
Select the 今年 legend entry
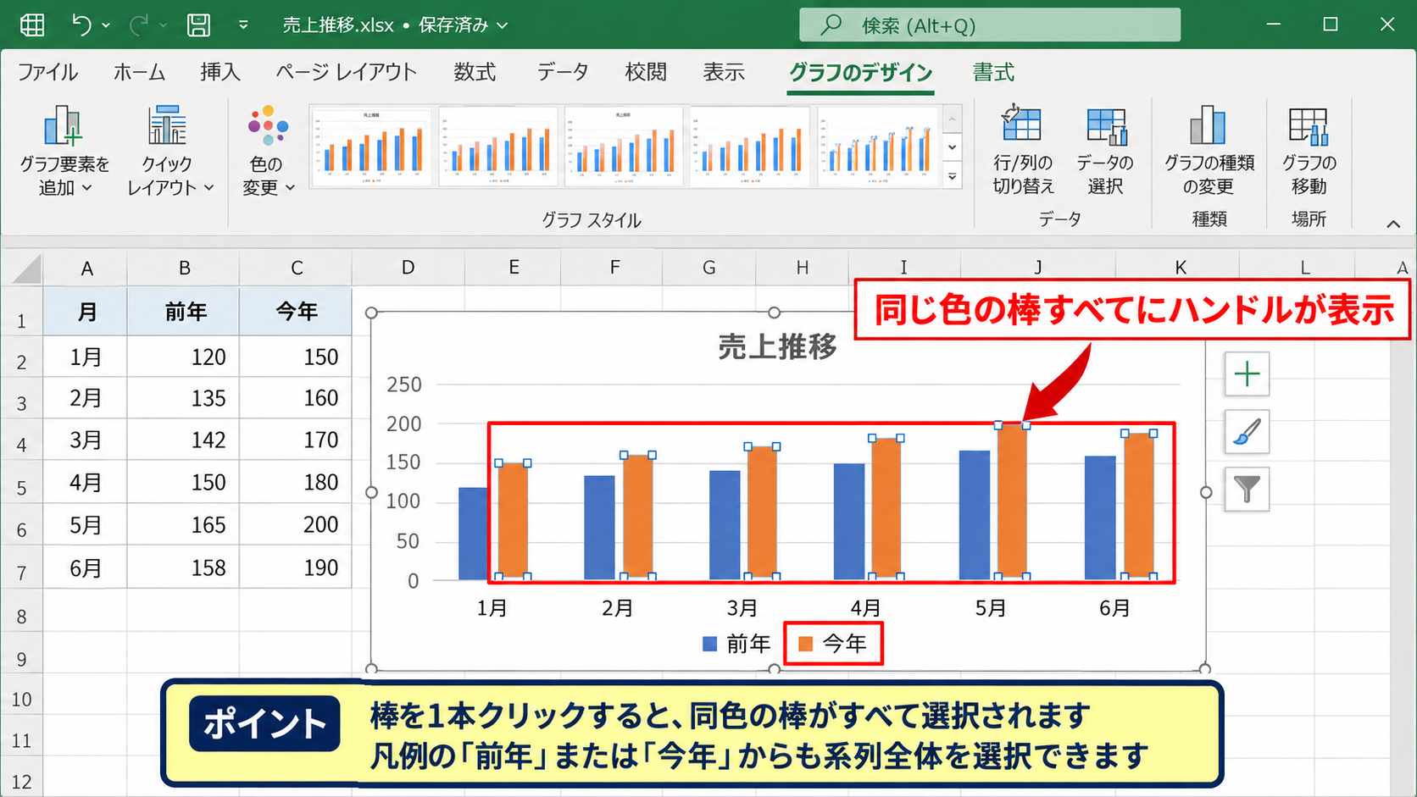point(833,644)
